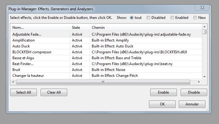Select the Adjustable Fade plug-in row
The width and height of the screenshot is (219, 124).
click(x=106, y=34)
